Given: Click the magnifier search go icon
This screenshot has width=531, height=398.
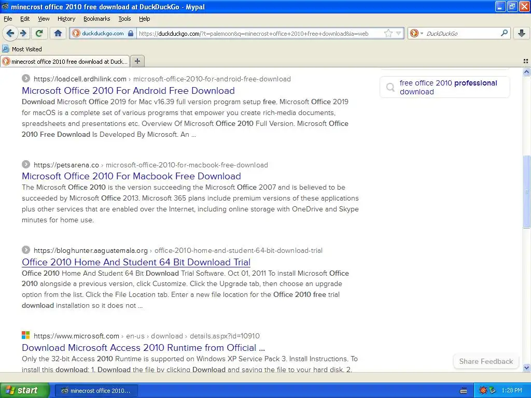Looking at the screenshot, I should (504, 33).
